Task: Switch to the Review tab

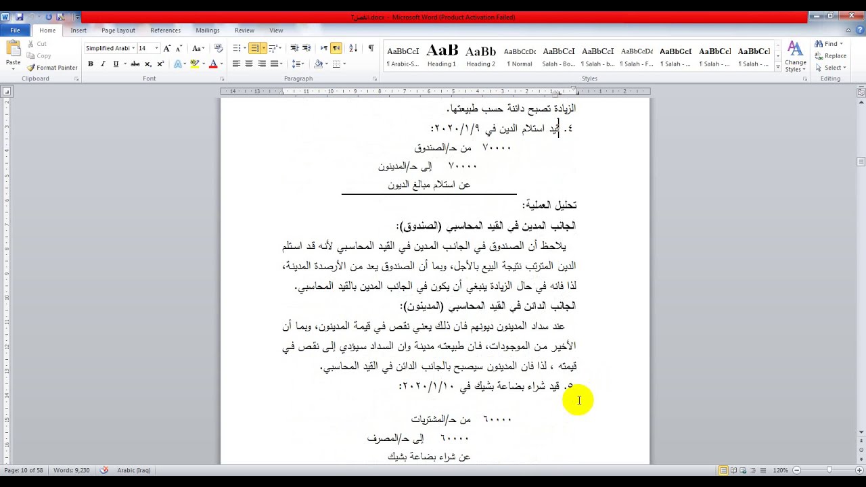Action: pos(245,30)
